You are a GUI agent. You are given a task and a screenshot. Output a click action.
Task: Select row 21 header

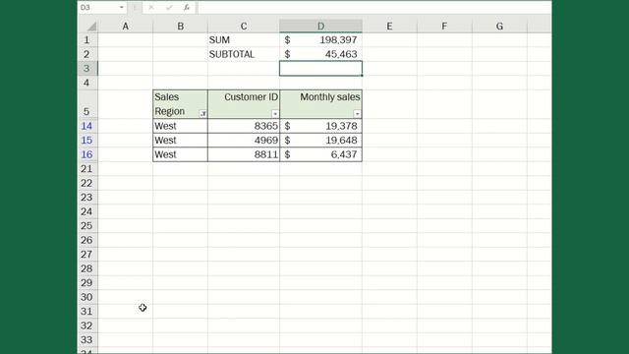pyautogui.click(x=87, y=169)
